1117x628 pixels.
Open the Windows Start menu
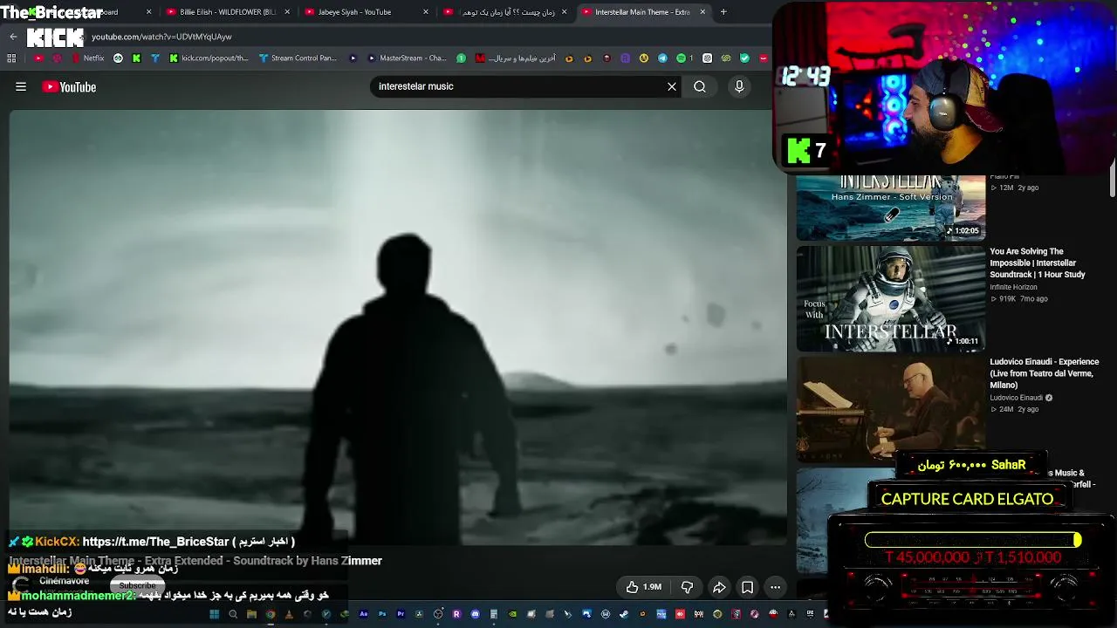214,614
